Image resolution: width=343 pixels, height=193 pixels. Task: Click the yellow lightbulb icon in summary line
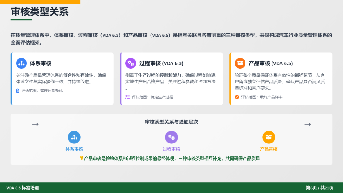81,158
